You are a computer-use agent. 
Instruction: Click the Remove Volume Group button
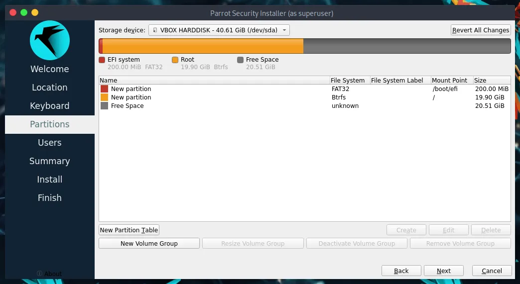[460, 243]
